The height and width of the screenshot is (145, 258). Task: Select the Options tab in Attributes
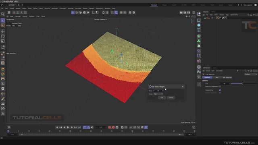(207, 77)
